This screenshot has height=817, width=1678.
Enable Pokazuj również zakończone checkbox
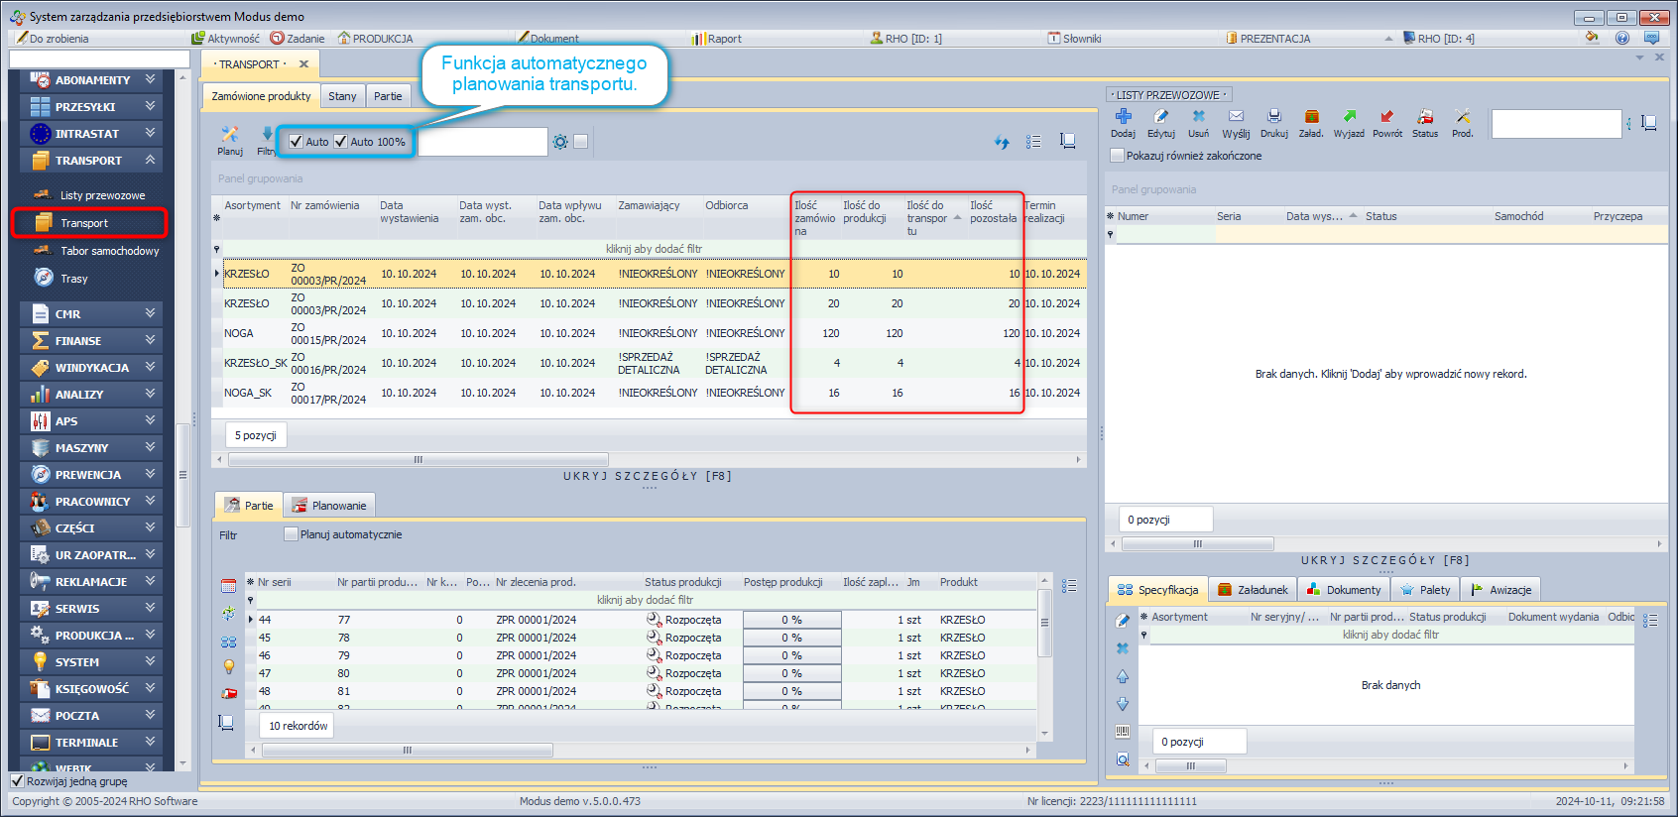click(1118, 156)
